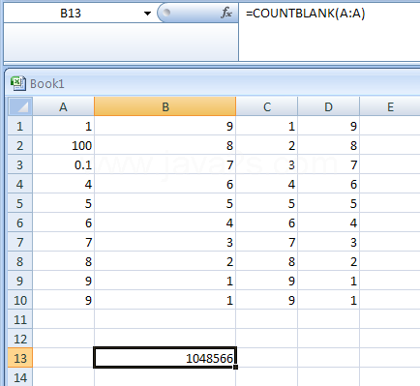The image size is (420, 386).
Task: Click cell C2 containing 2
Action: click(x=267, y=145)
